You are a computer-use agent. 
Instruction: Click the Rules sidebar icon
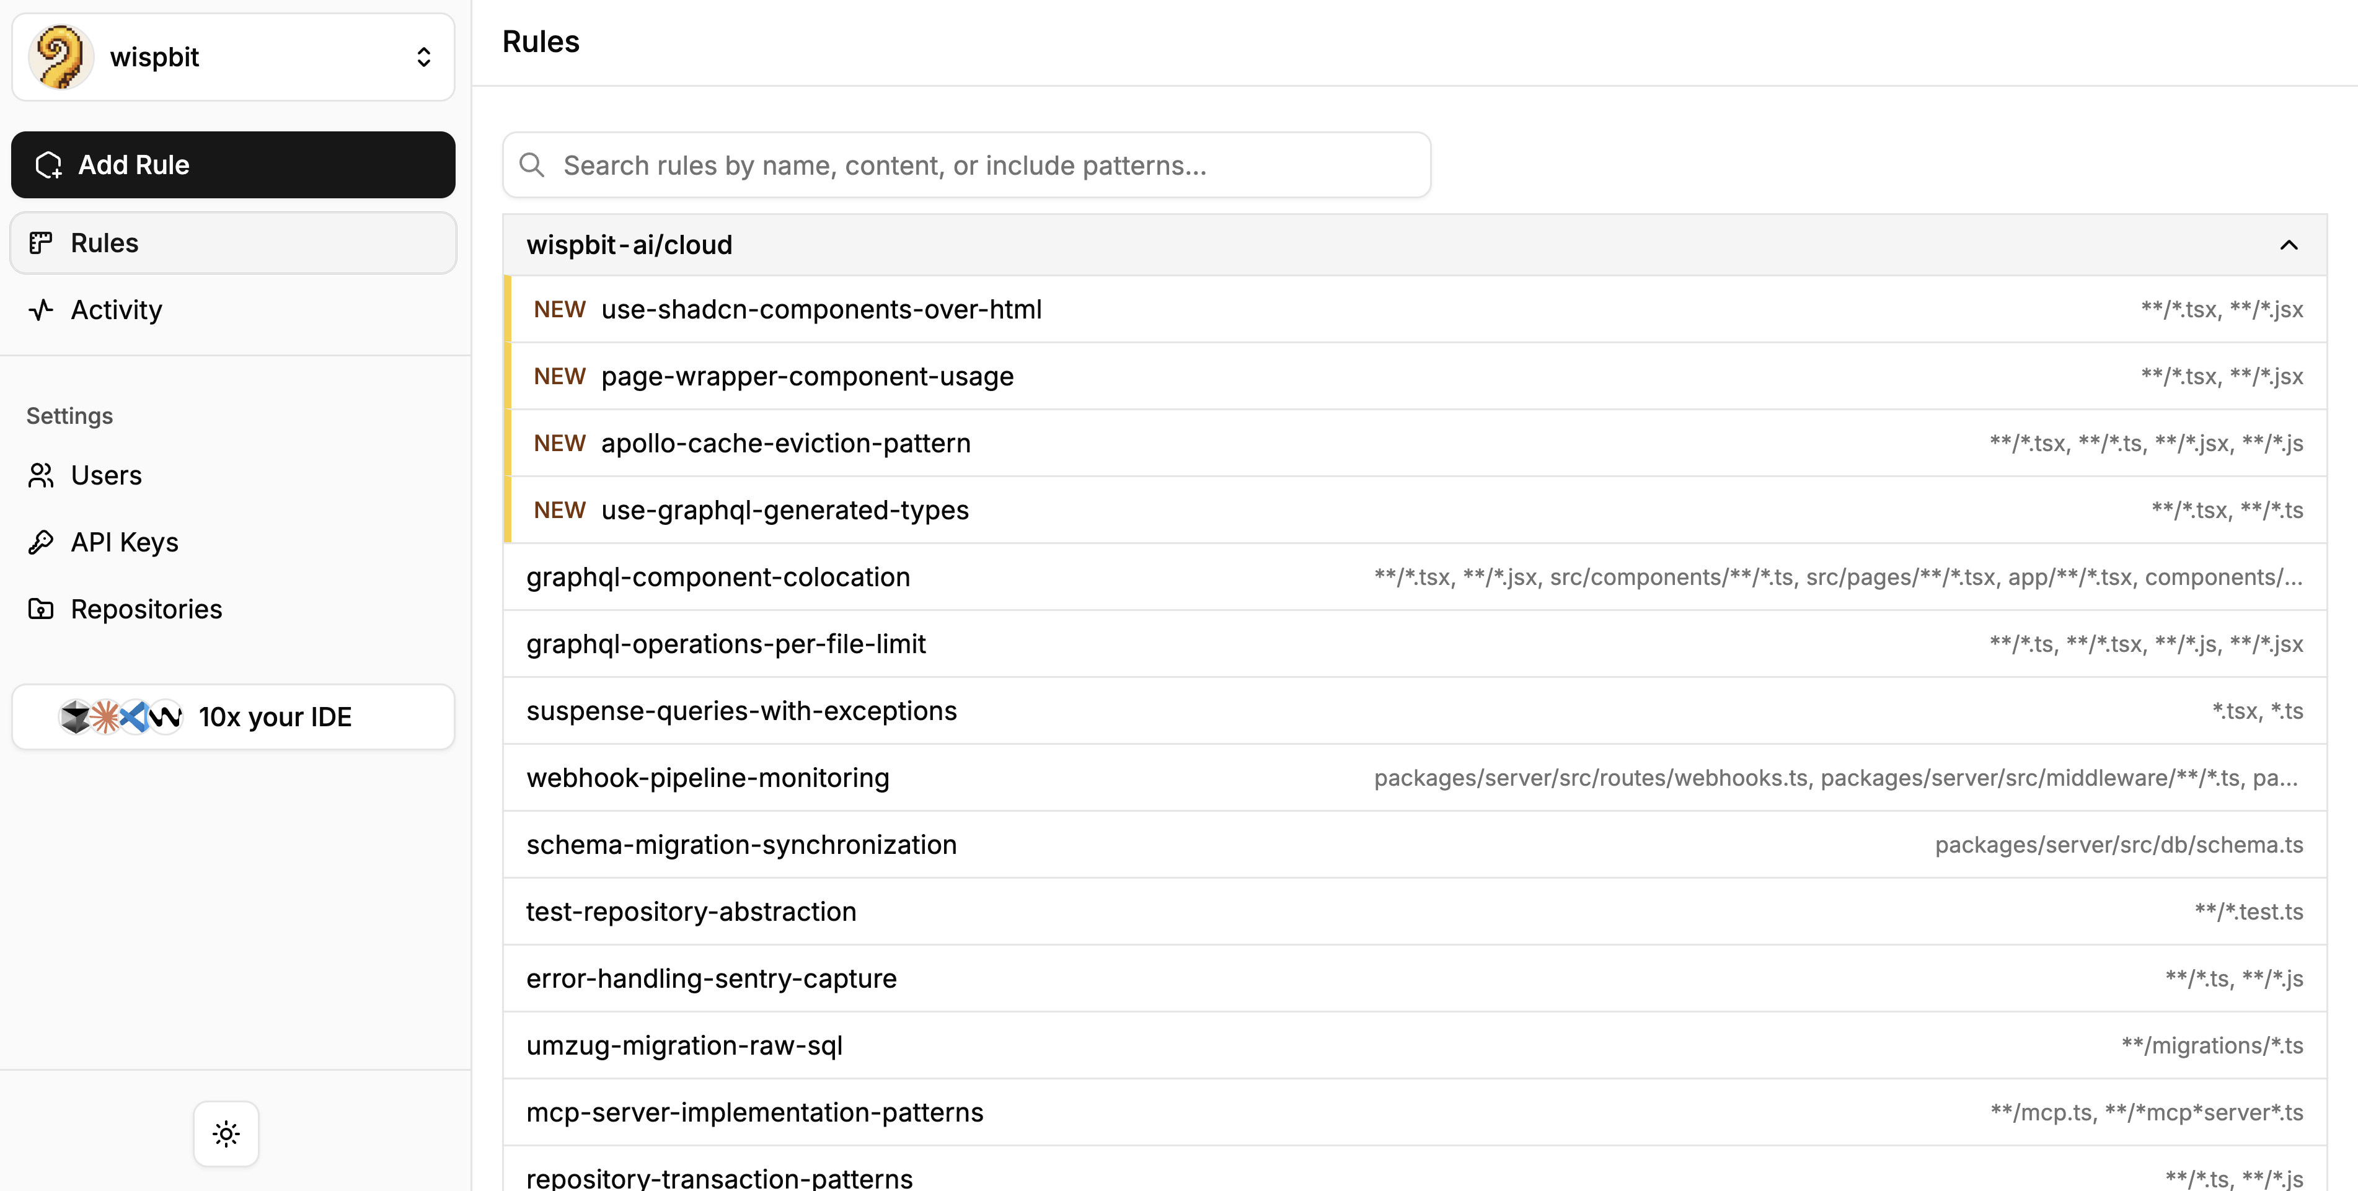pyautogui.click(x=40, y=242)
